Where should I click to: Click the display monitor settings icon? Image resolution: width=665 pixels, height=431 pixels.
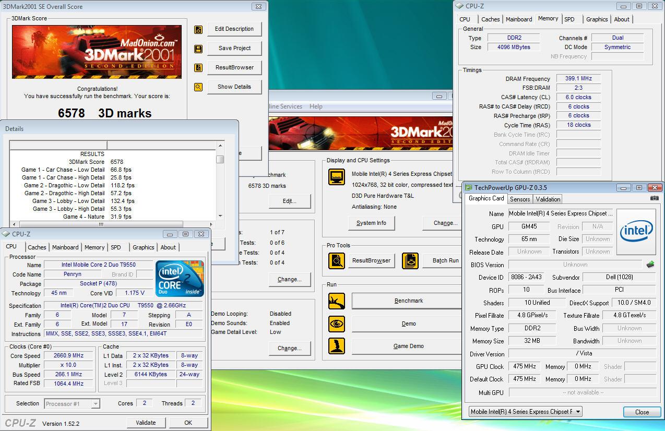coord(337,177)
